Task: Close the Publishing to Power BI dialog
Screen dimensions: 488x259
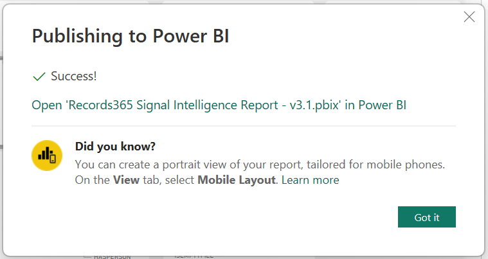Action: click(x=469, y=17)
